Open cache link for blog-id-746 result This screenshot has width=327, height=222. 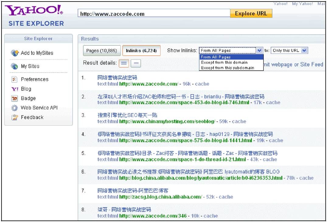pos(273,102)
